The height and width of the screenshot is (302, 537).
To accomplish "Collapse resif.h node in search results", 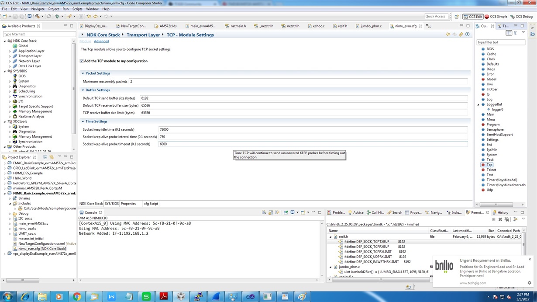I will click(330, 236).
